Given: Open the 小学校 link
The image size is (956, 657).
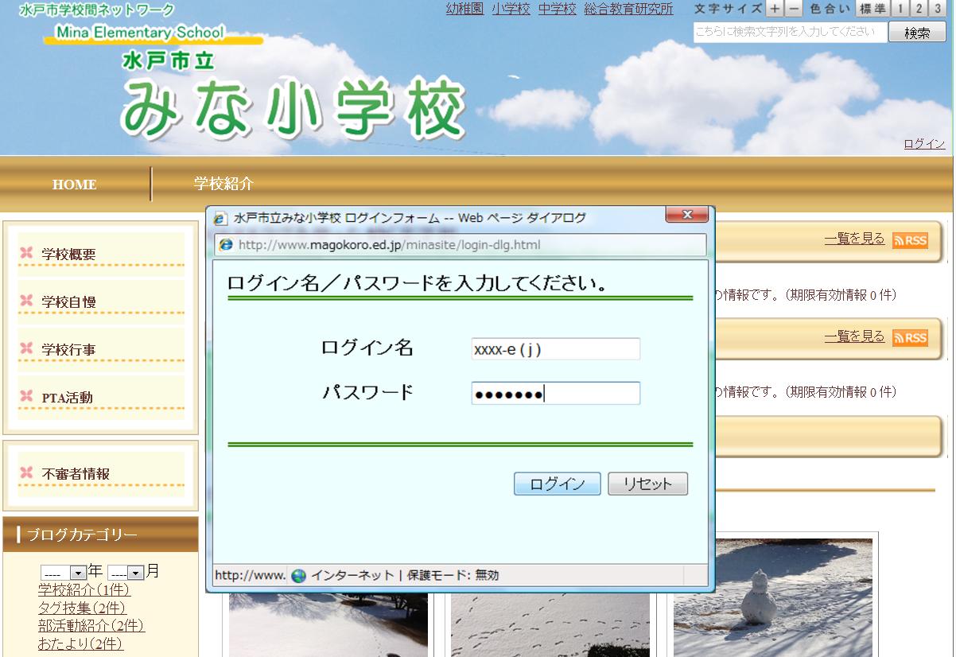Looking at the screenshot, I should [x=511, y=9].
